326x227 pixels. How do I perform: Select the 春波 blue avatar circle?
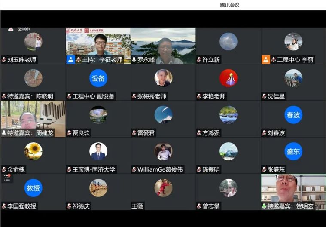[293, 115]
